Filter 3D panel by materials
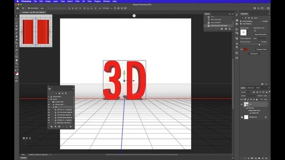This screenshot has height=160, width=285. [62, 93]
